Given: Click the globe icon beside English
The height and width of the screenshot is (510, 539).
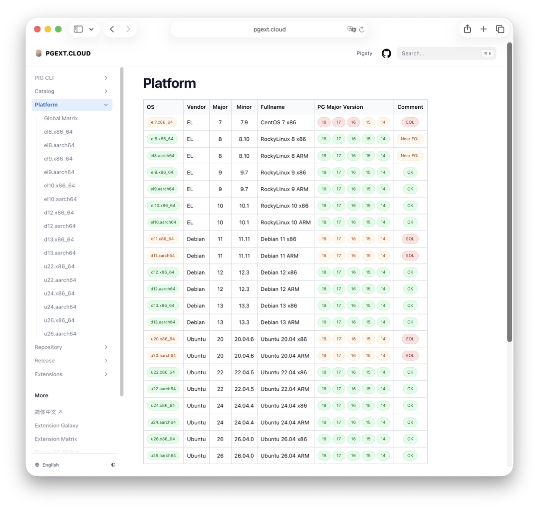Looking at the screenshot, I should coord(37,465).
